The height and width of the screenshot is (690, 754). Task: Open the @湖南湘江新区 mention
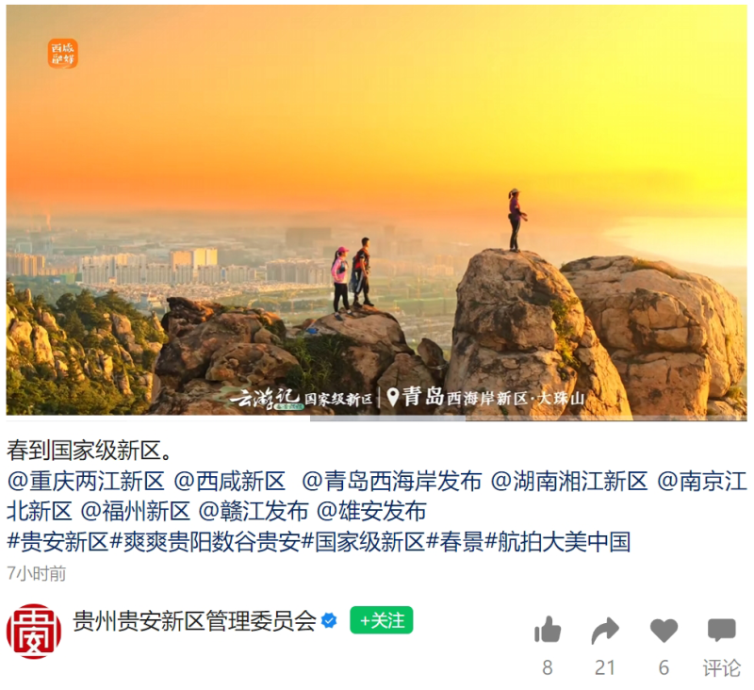[x=569, y=481]
